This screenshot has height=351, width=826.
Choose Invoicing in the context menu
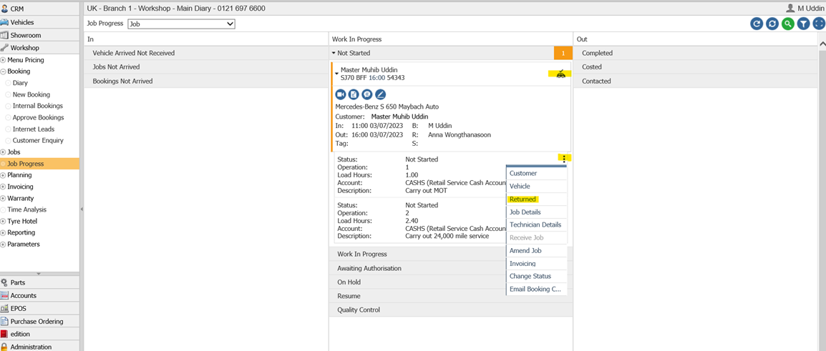click(x=537, y=264)
